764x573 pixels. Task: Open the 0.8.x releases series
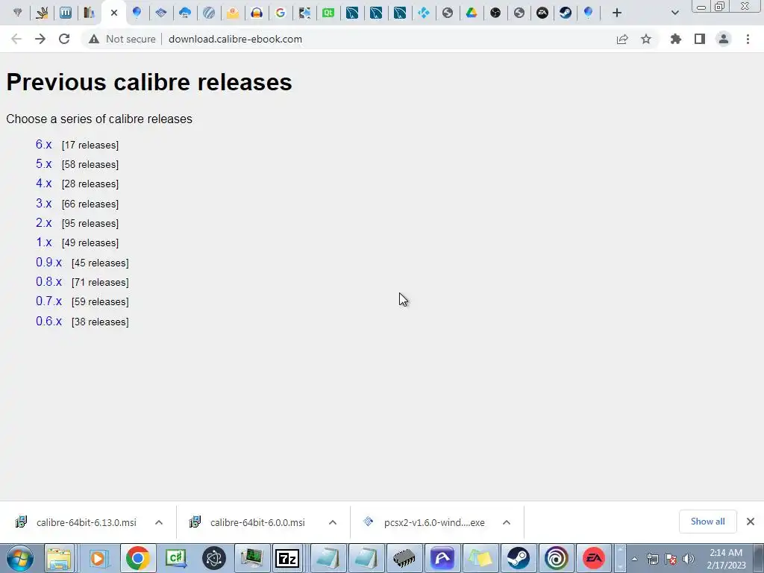tap(48, 281)
